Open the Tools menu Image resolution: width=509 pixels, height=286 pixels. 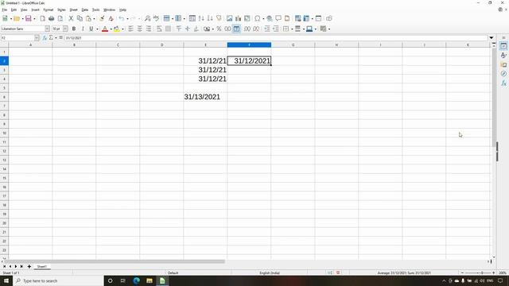pyautogui.click(x=95, y=10)
